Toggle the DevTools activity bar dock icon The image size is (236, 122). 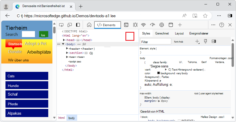point(78,25)
